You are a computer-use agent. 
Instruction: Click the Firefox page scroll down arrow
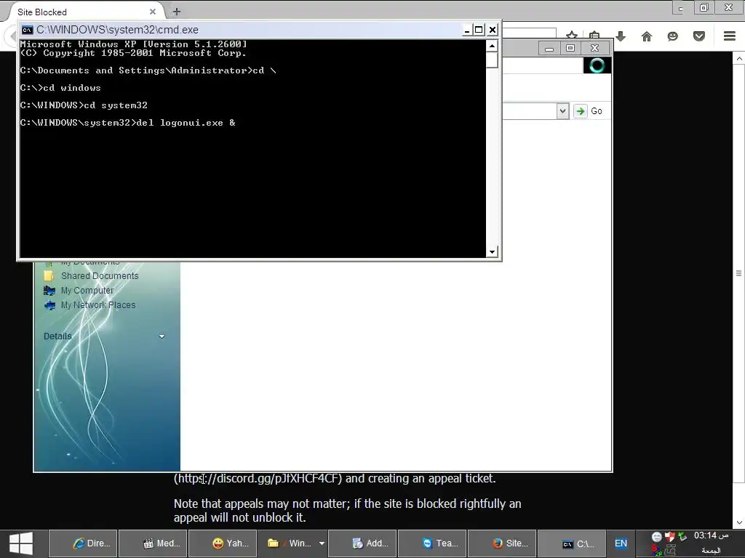coord(739,522)
